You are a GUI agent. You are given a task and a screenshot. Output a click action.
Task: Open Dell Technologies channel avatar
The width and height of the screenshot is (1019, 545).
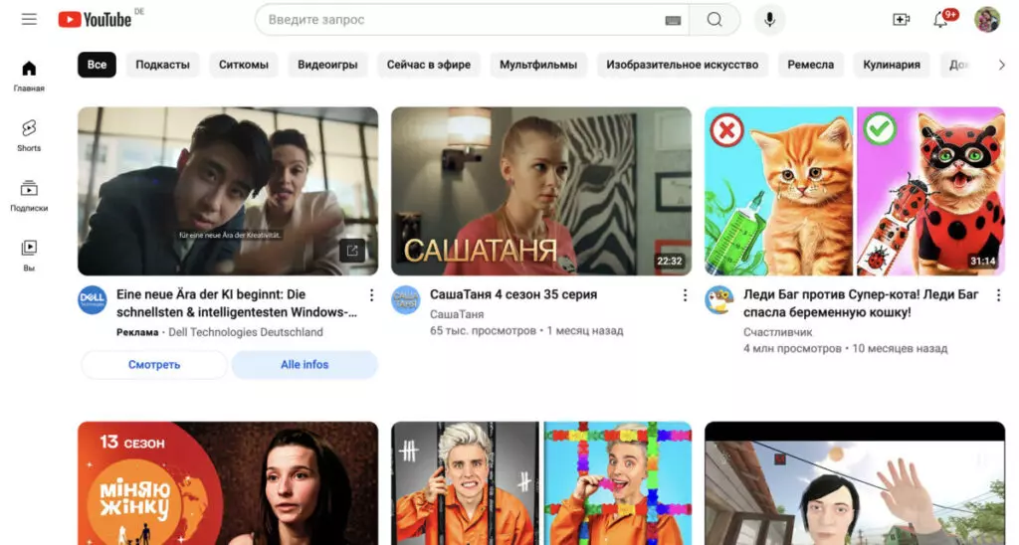click(93, 300)
